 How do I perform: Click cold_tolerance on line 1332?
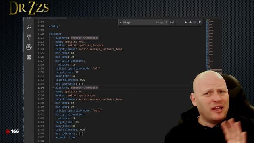click(66, 80)
